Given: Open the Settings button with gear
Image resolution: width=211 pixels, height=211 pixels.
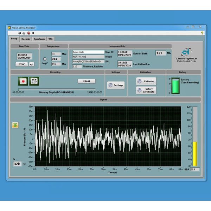Looking at the screenshot, I should tap(116, 85).
